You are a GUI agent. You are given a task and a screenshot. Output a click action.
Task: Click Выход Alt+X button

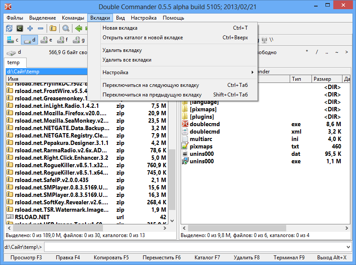(x=332, y=258)
